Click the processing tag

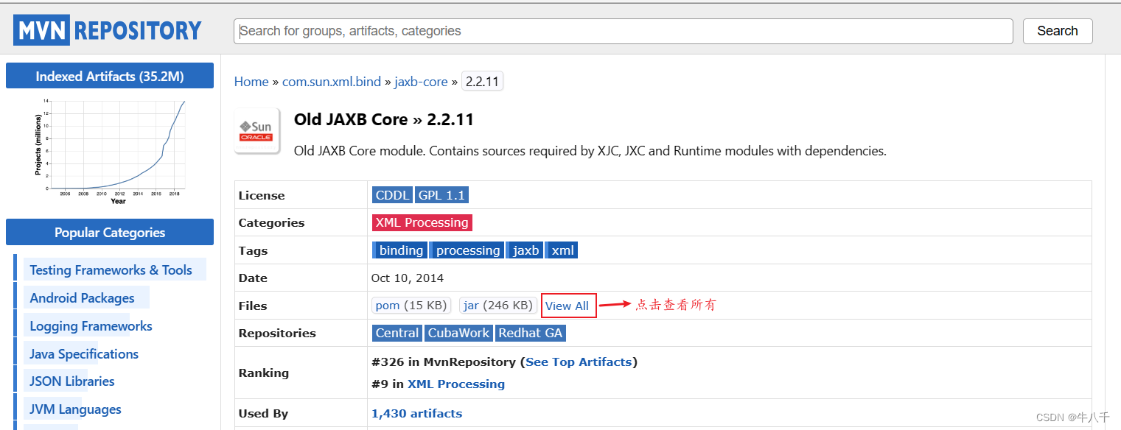(x=467, y=250)
